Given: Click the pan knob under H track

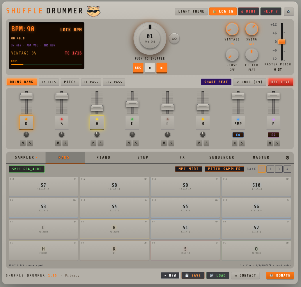Looking at the screenshot, I should point(97,134).
